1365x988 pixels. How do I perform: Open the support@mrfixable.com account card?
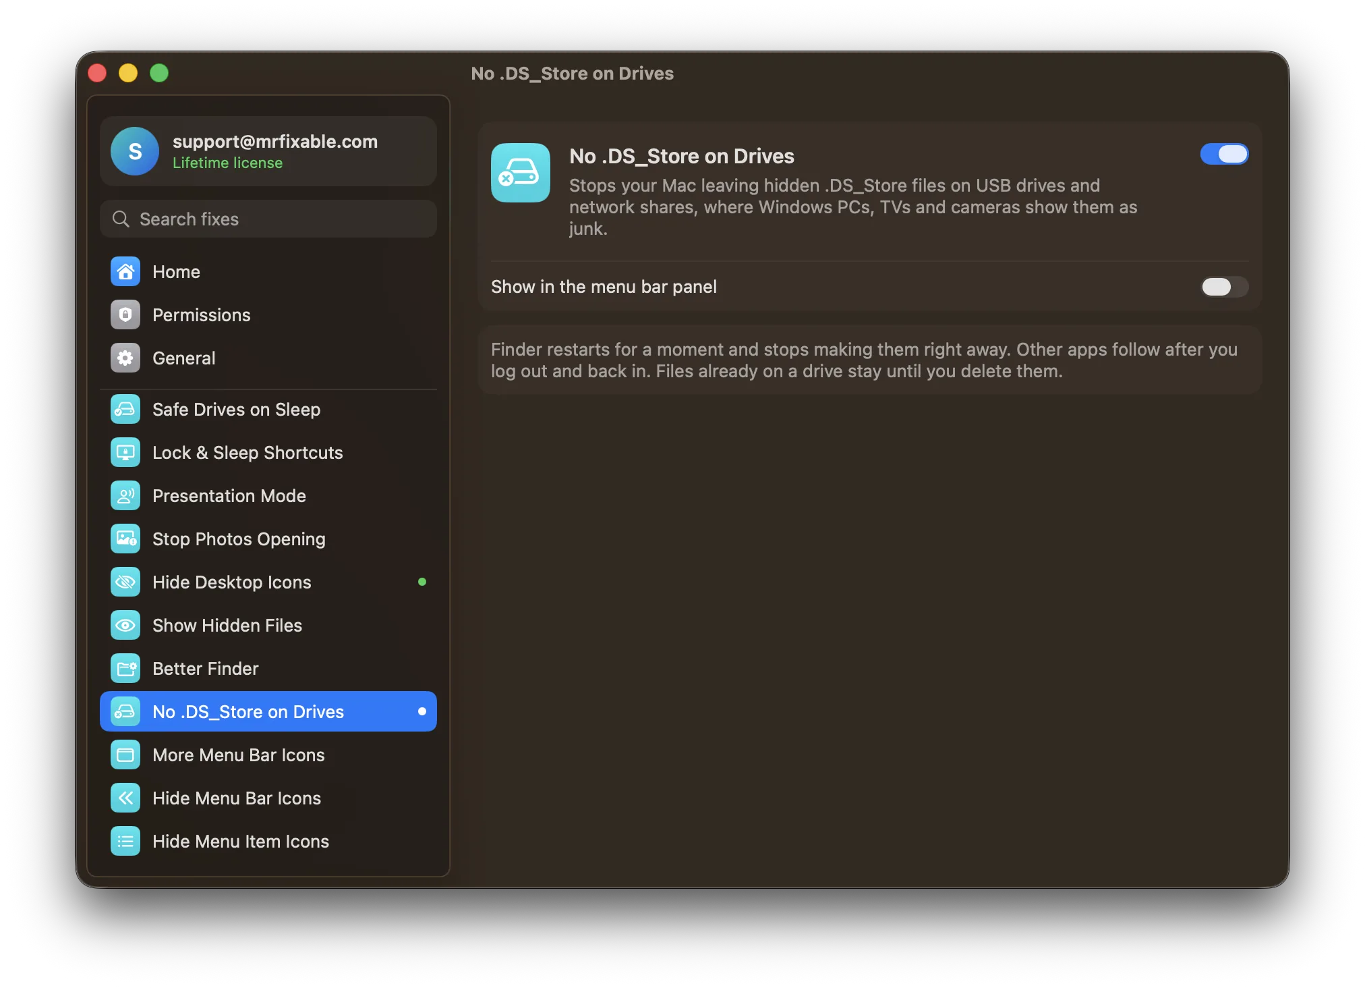(x=268, y=151)
